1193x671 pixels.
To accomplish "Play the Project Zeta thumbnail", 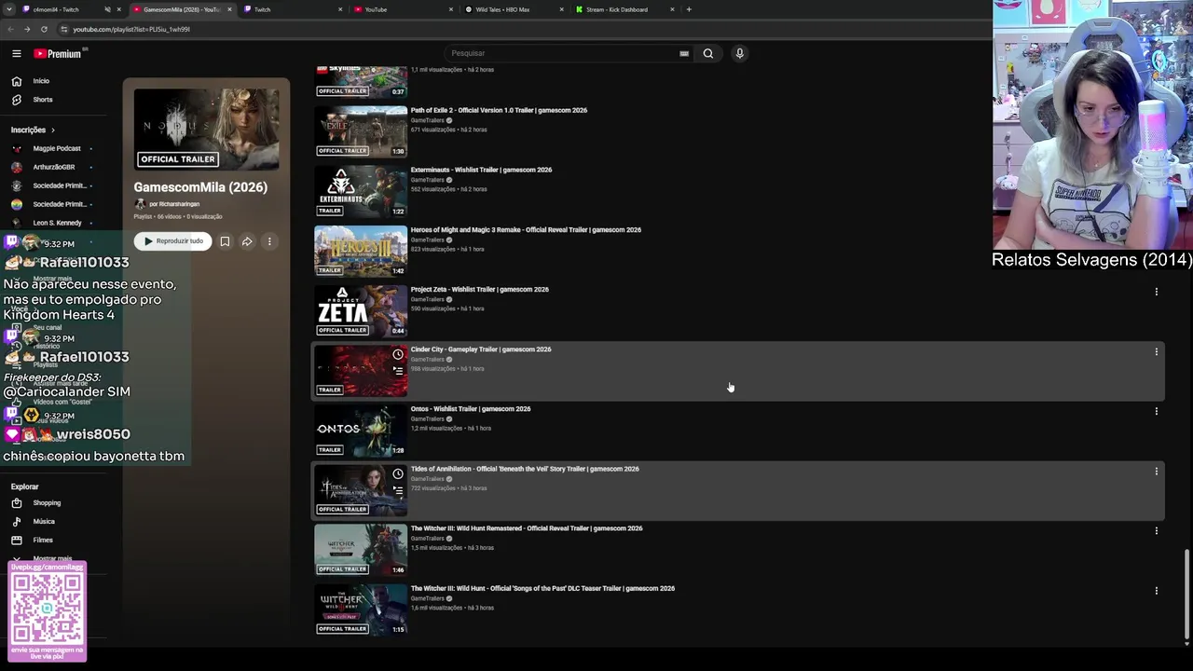I will point(361,310).
